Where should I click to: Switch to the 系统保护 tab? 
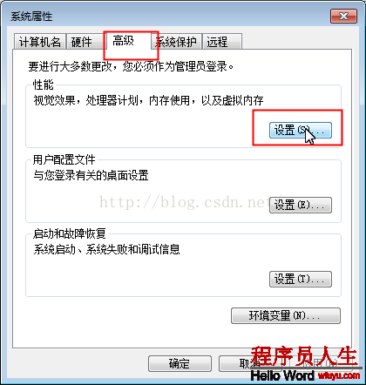point(176,42)
